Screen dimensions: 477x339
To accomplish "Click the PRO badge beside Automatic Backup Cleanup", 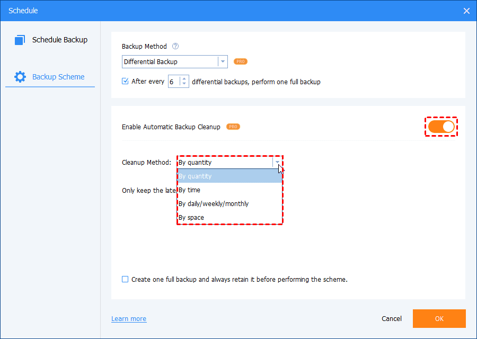I will click(x=233, y=127).
